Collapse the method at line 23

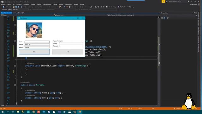[x=15, y=41]
